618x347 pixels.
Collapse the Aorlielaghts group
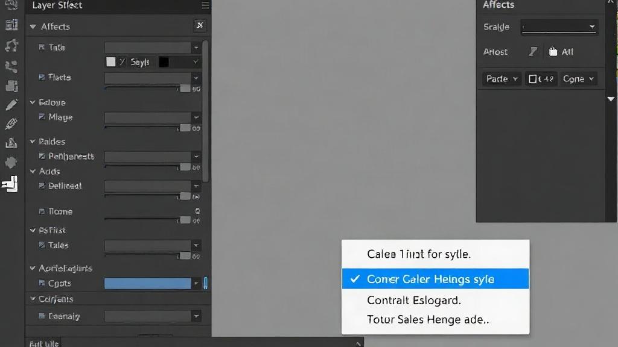[x=33, y=268]
